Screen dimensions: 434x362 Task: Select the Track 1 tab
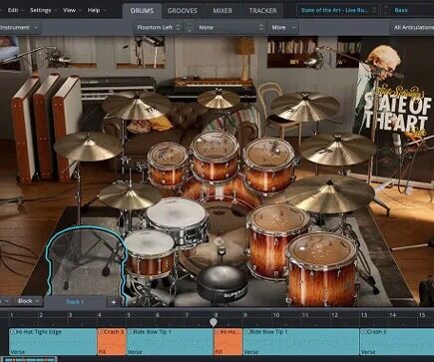[x=75, y=302]
